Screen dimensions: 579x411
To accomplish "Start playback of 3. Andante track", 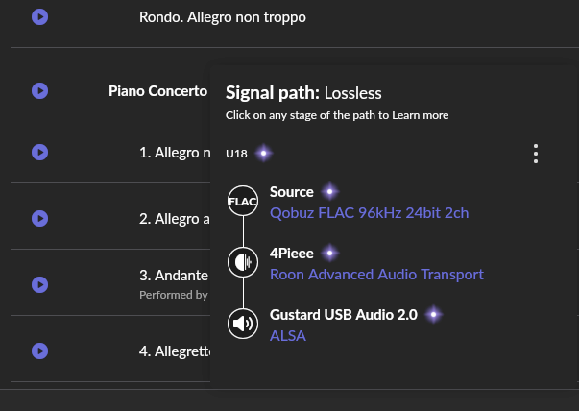I will click(x=39, y=284).
